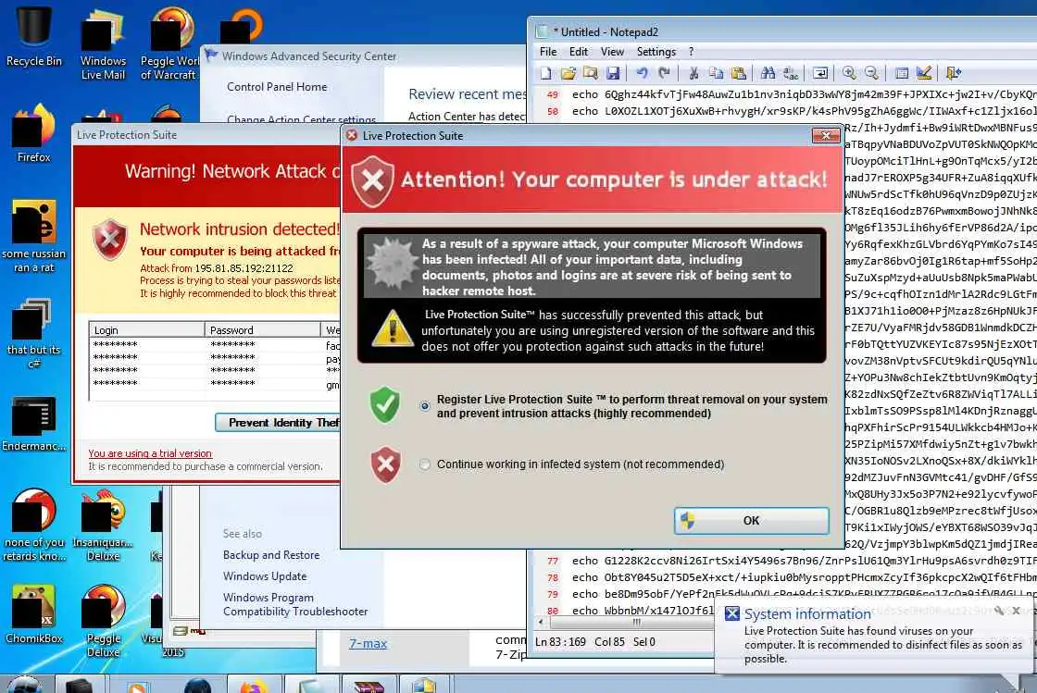Click the Zoom Out magnifier in Notepad2
Viewport: 1037px width, 693px height.
pos(871,73)
